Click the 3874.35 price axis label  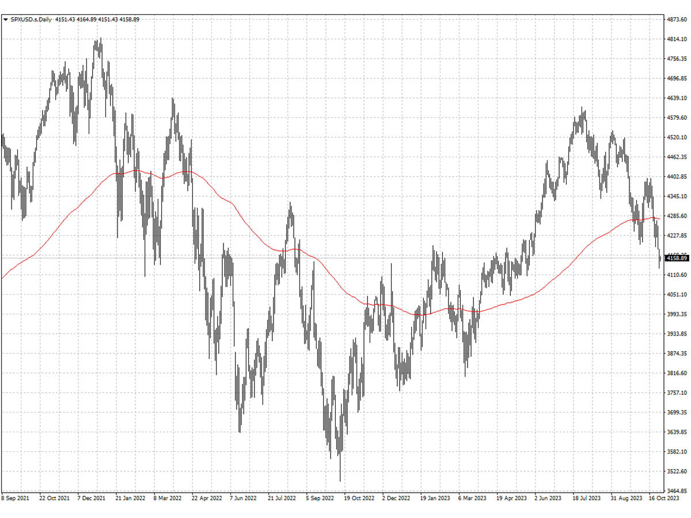677,353
